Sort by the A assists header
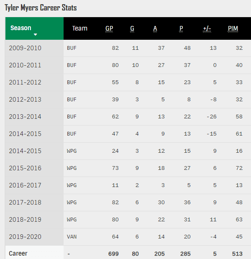Viewport: 251px width, 259px height. pyautogui.click(x=155, y=28)
